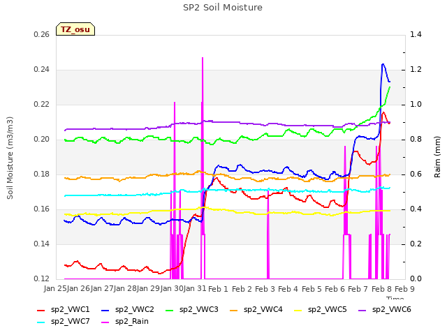Image resolution: width=447 pixels, height=335 pixels.
Task: Click the Feb 9 x-axis tick label
Action: (x=404, y=289)
